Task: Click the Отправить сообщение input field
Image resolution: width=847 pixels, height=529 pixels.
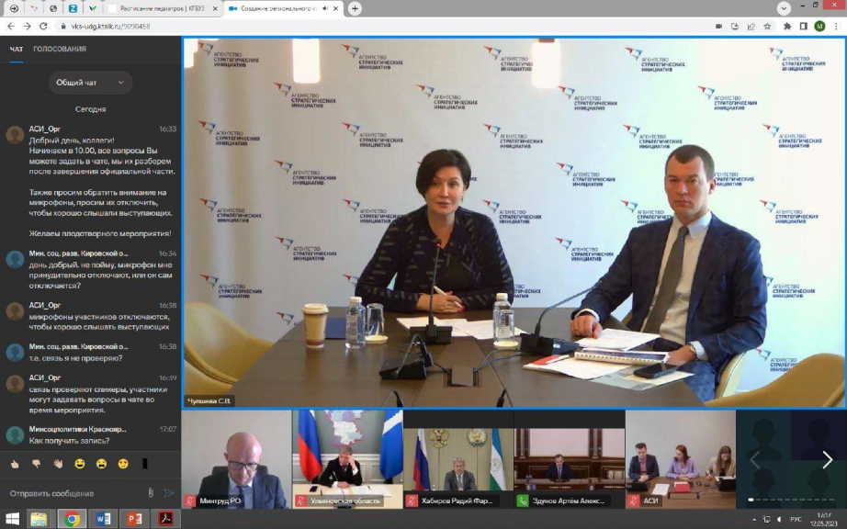Action: (x=75, y=493)
